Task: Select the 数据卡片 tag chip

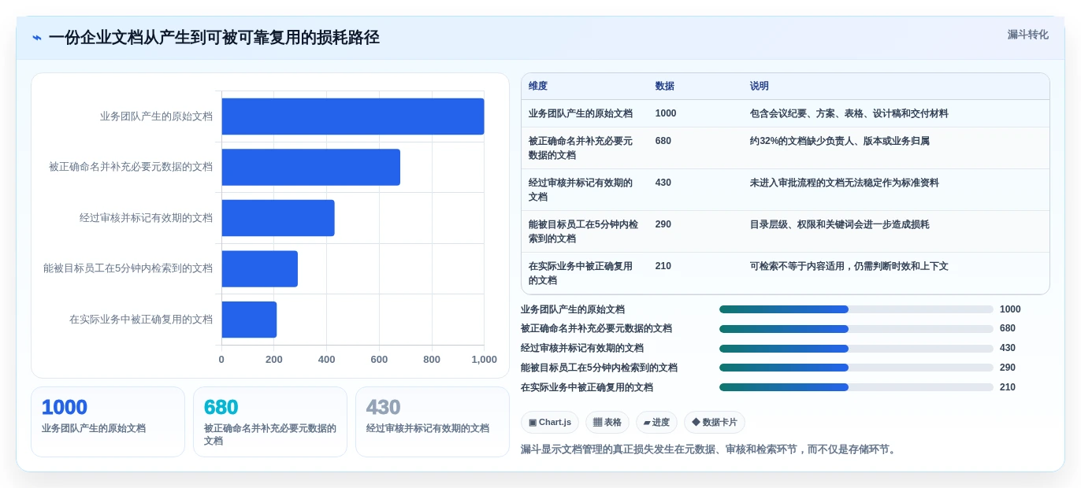Action: click(715, 423)
